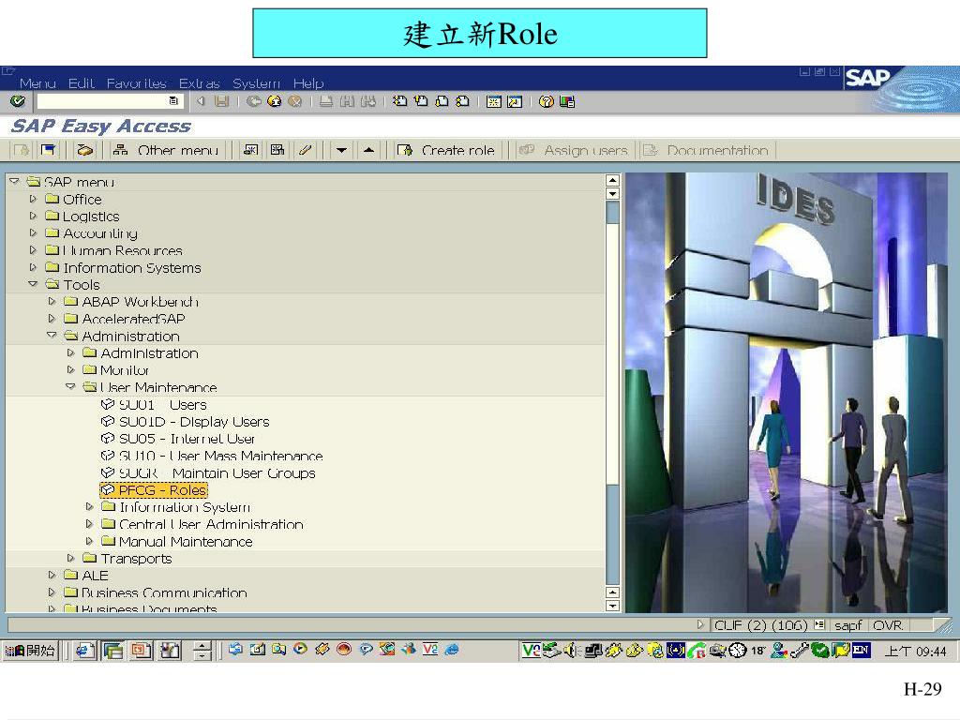Click the User menu icon left of SAP menu

(22, 150)
